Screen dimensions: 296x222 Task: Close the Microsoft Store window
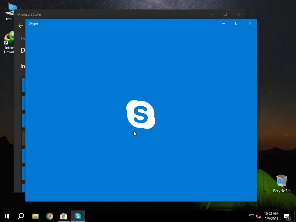(x=238, y=14)
